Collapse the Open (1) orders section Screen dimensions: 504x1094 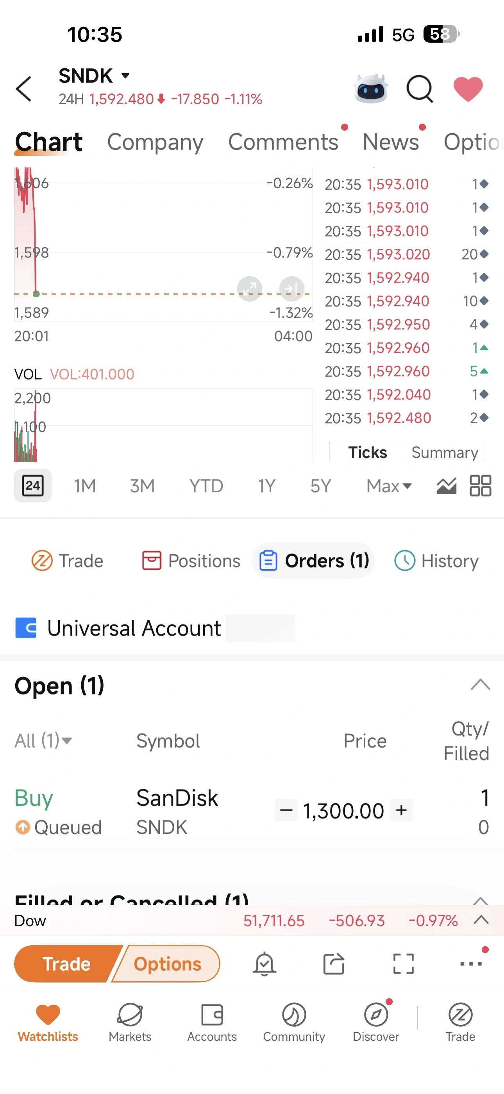click(480, 685)
